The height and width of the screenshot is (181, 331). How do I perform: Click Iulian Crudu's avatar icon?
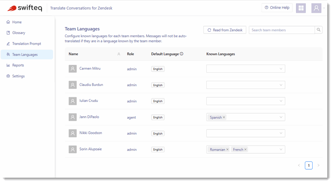click(73, 101)
